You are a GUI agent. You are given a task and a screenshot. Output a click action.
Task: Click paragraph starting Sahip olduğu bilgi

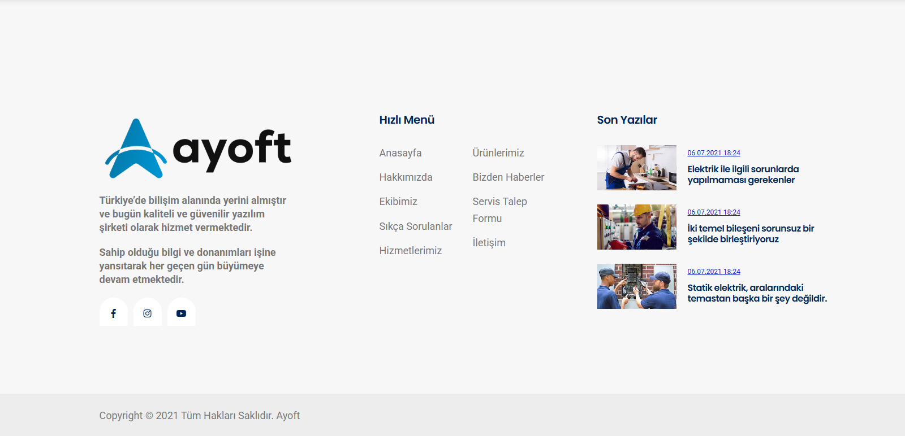pyautogui.click(x=188, y=266)
